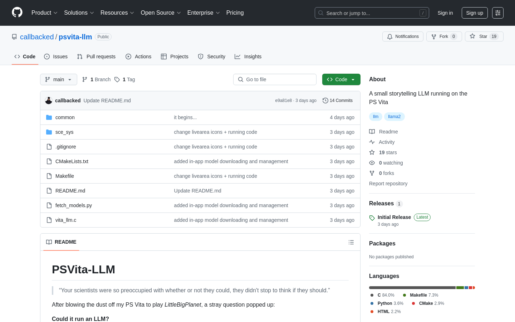Open the main branch selector dropdown
Image resolution: width=515 pixels, height=322 pixels.
pos(59,79)
